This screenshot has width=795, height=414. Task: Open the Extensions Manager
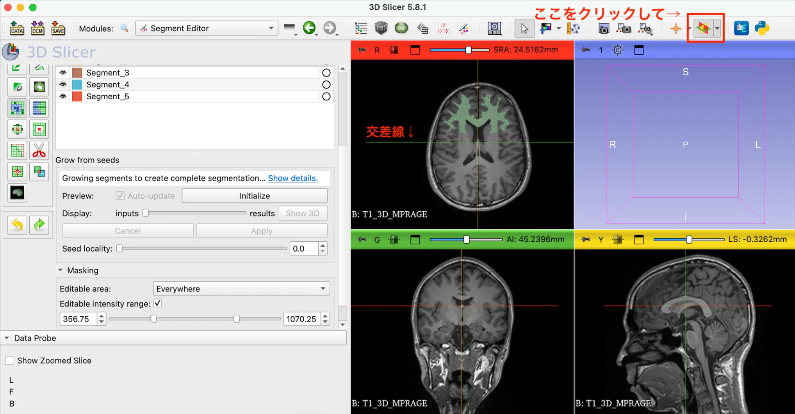741,28
